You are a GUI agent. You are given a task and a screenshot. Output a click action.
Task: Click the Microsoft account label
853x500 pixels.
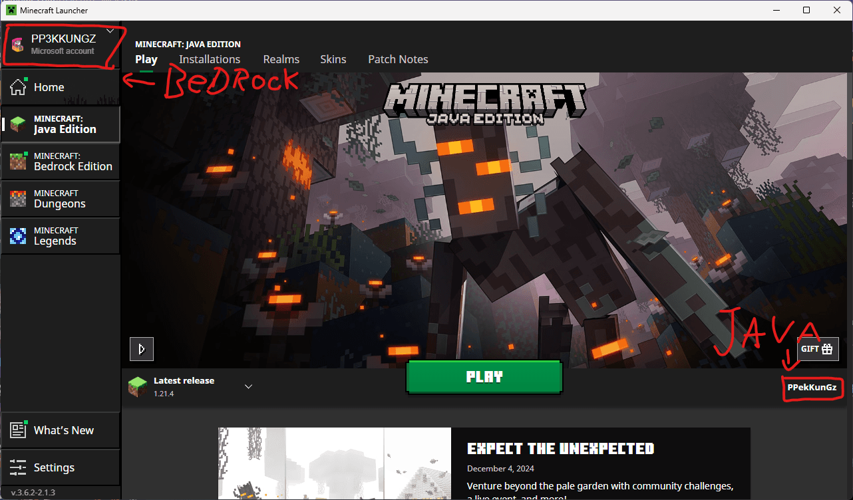63,51
